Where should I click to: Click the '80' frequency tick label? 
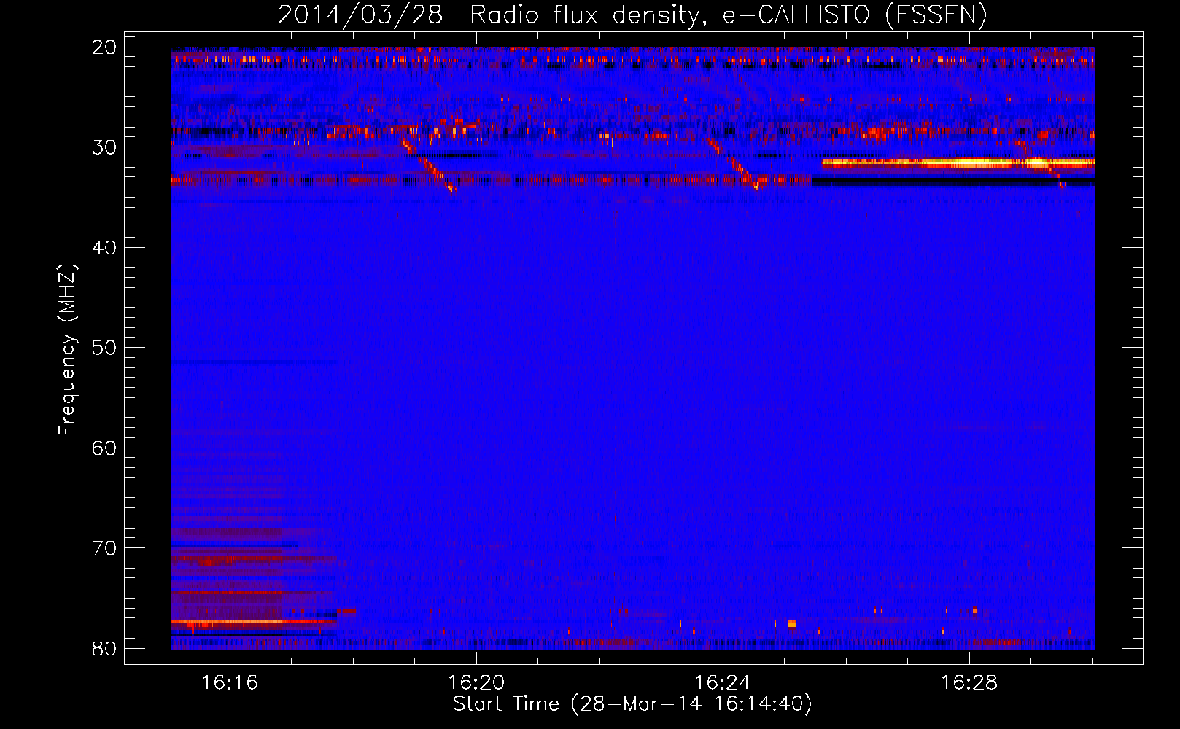[x=105, y=649]
